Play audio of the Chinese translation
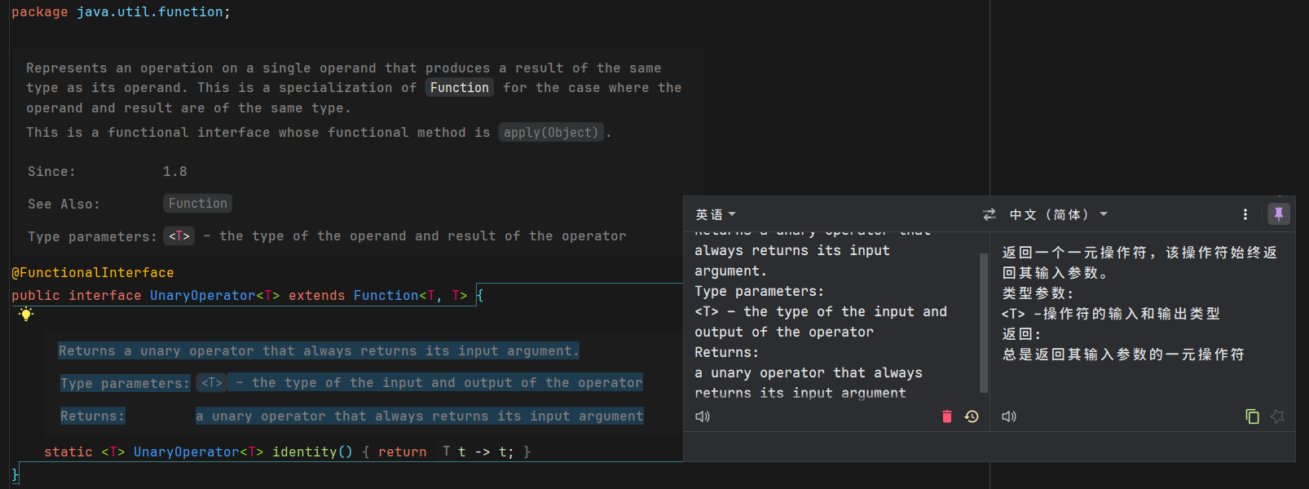This screenshot has width=1309, height=489. click(1008, 416)
